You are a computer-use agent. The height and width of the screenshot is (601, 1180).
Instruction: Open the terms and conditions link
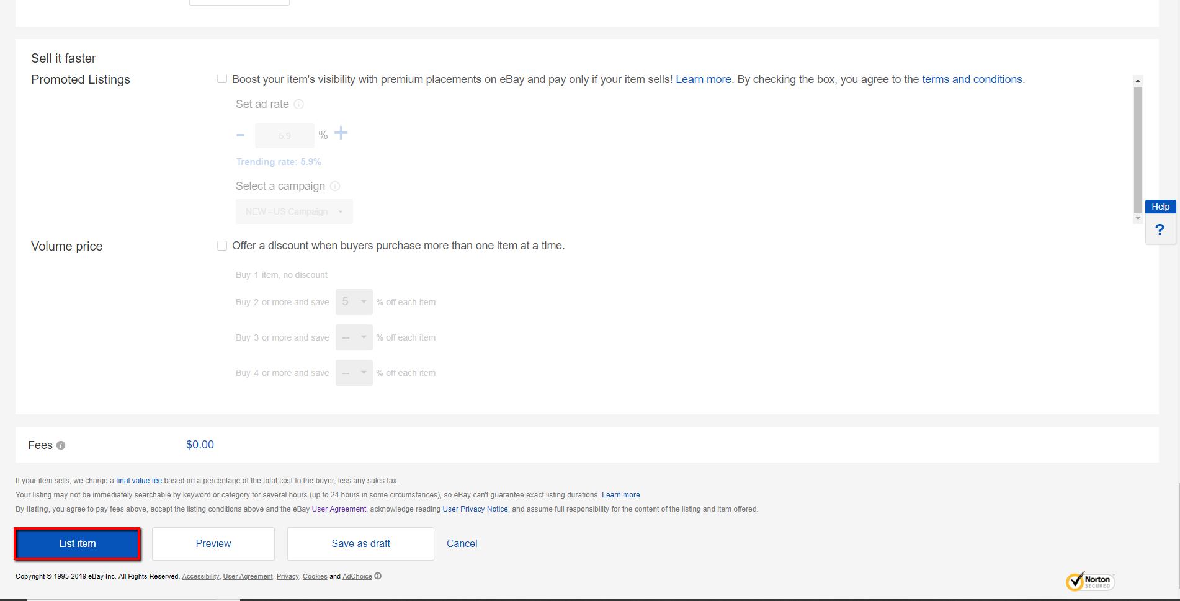(972, 79)
